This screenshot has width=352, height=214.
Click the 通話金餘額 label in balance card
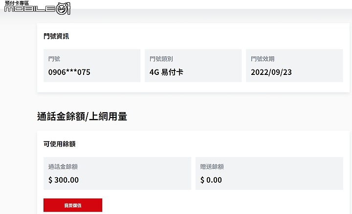point(63,166)
